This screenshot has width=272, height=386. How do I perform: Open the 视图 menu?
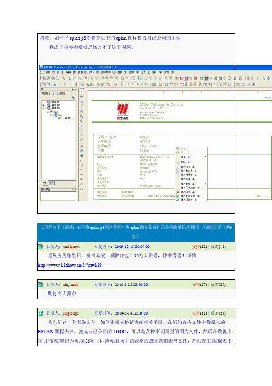point(82,72)
